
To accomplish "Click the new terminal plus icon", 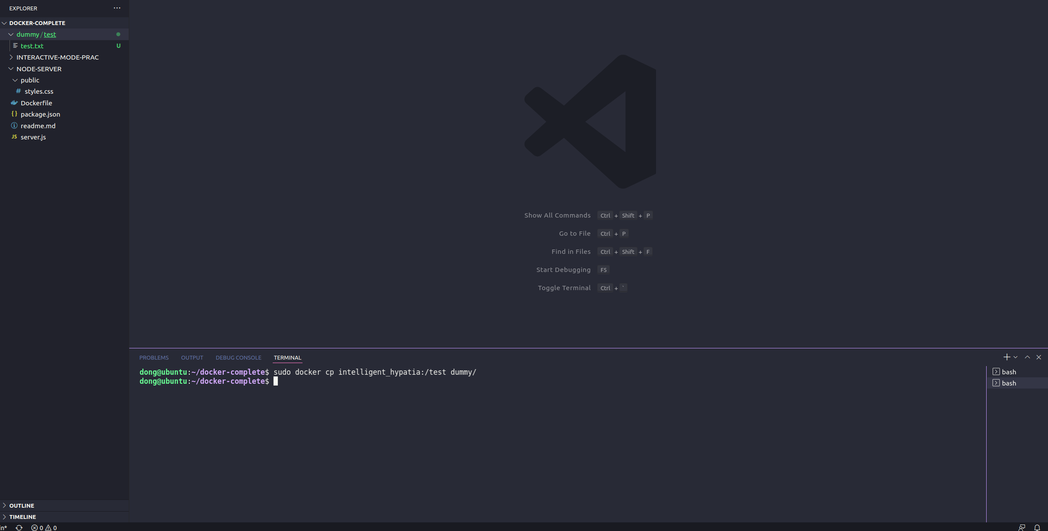I will click(1007, 357).
